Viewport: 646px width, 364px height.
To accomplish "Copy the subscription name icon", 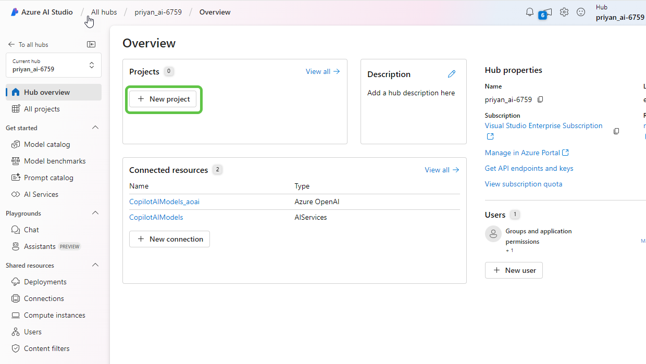I will click(616, 131).
